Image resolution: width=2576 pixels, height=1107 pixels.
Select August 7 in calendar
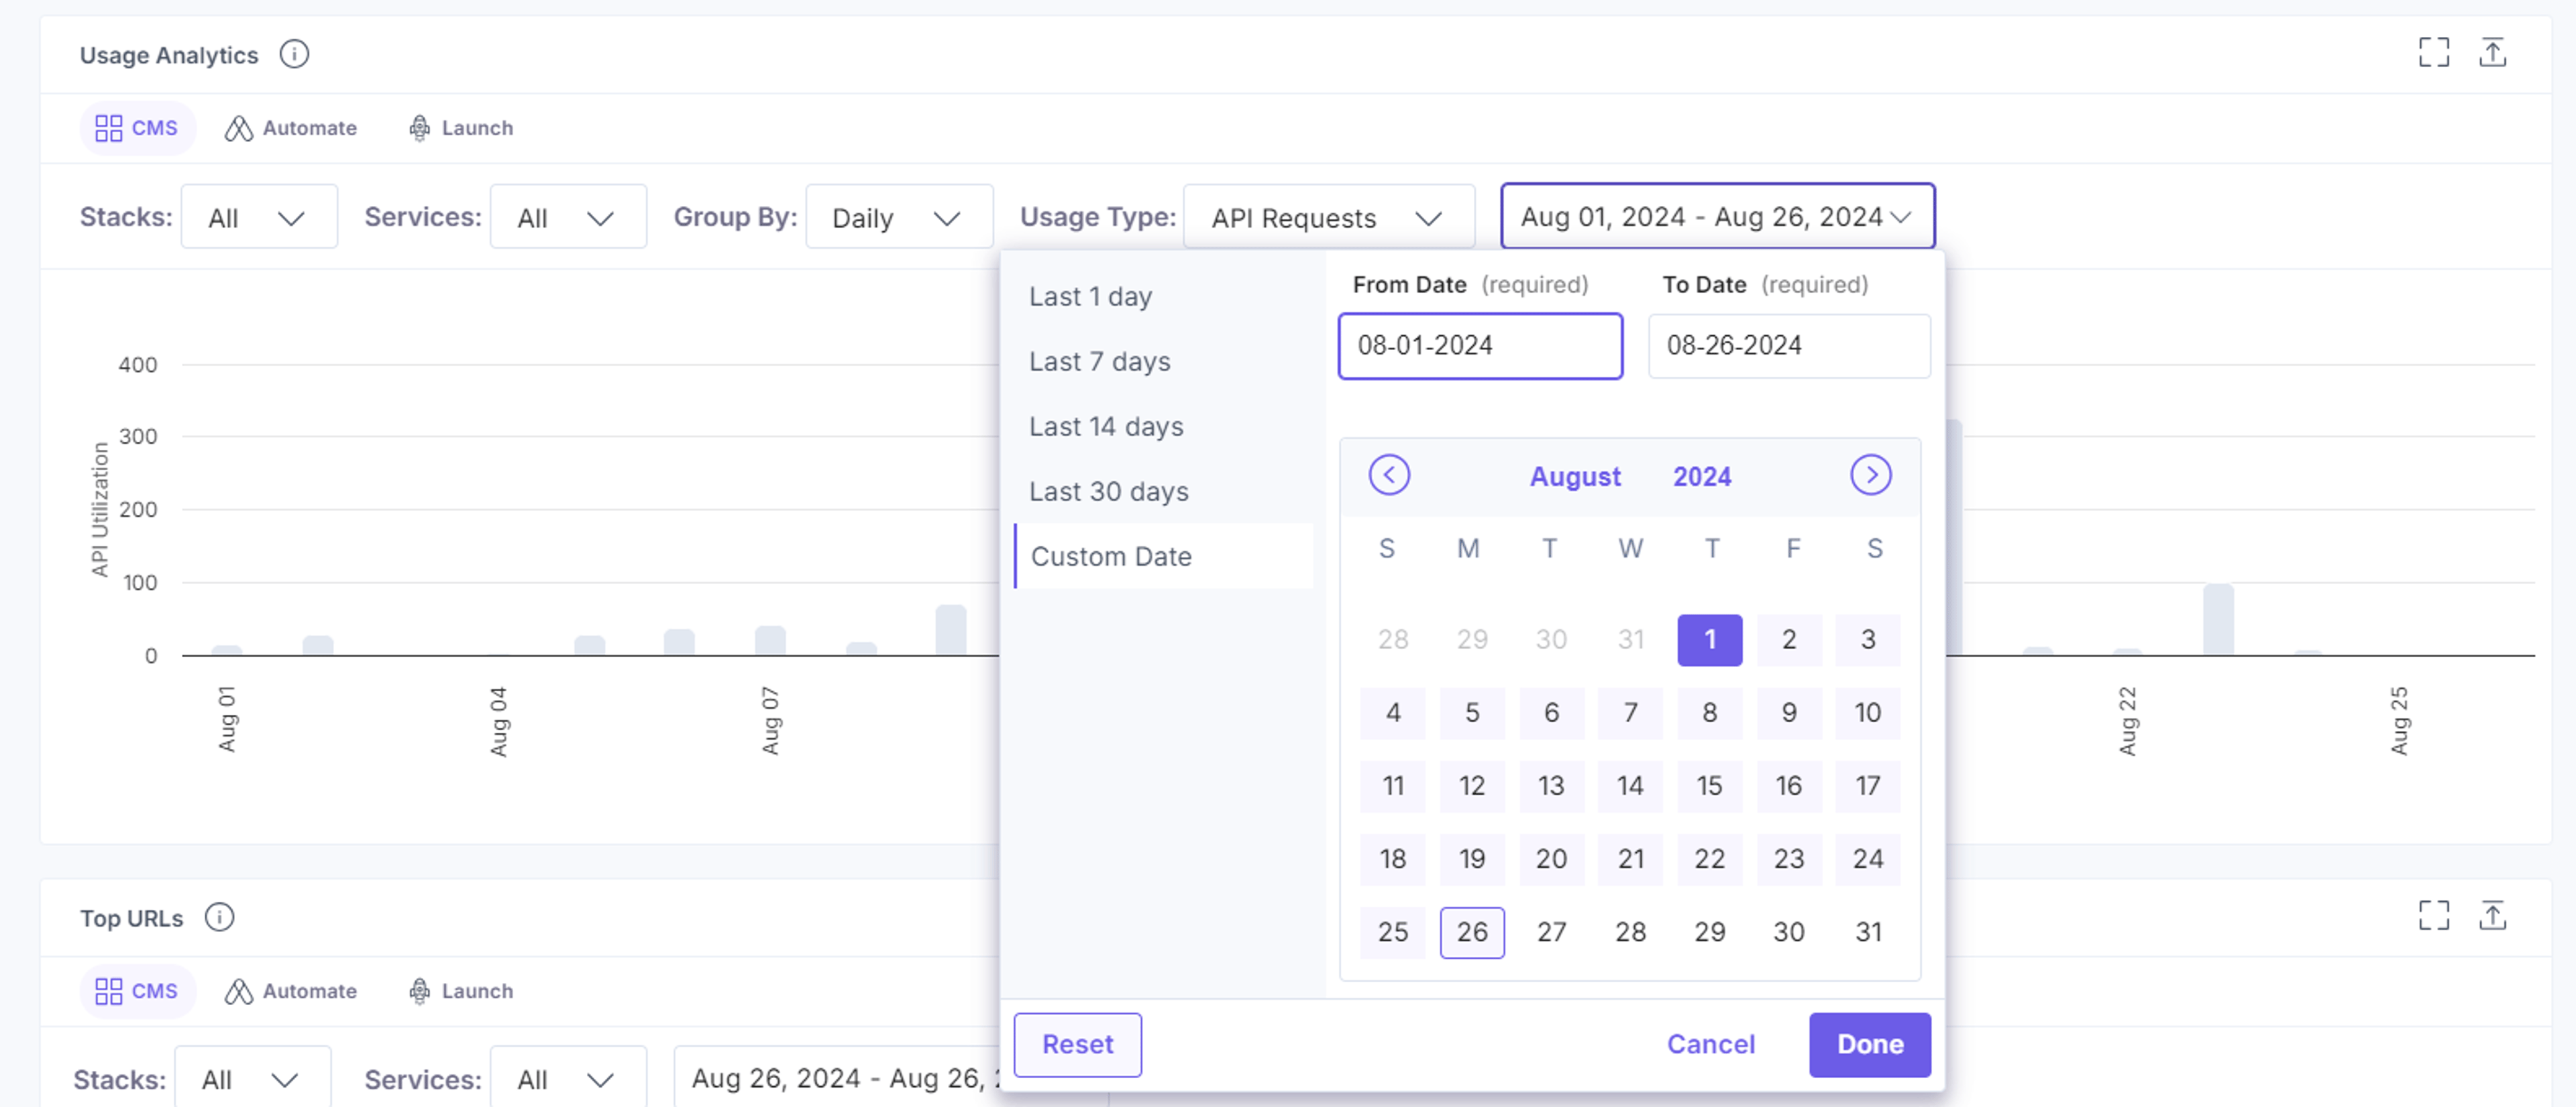tap(1630, 712)
